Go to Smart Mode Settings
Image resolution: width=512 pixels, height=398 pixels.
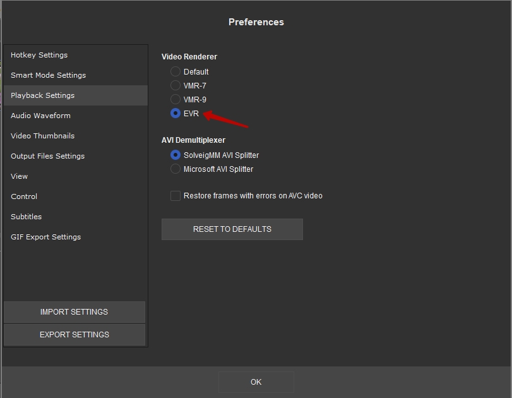tap(48, 75)
